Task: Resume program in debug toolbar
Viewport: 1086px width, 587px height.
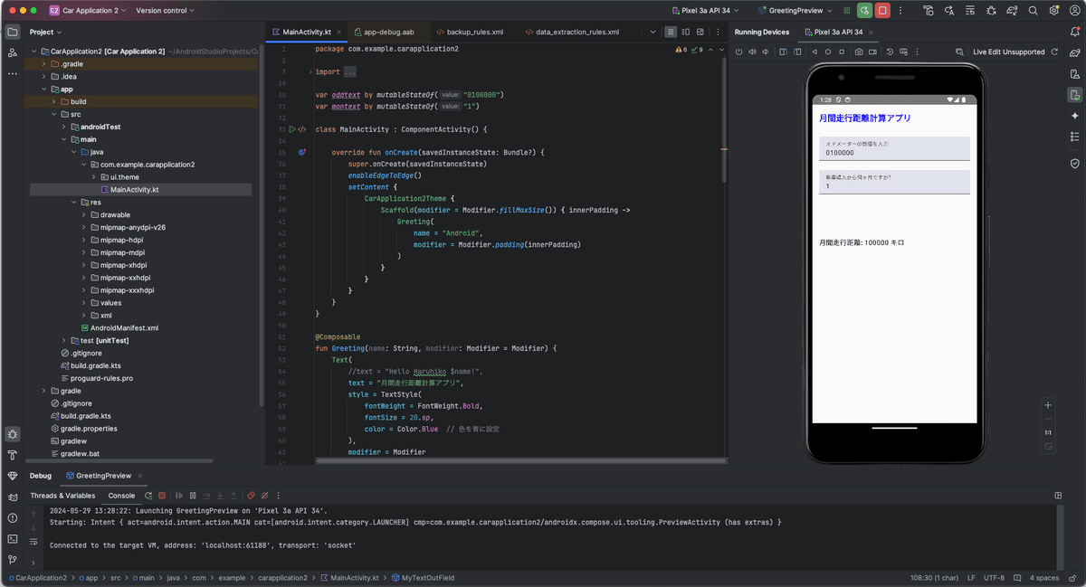Action: point(177,496)
